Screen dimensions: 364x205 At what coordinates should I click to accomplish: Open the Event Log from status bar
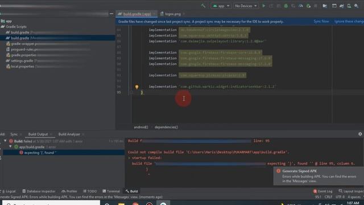[322, 191]
